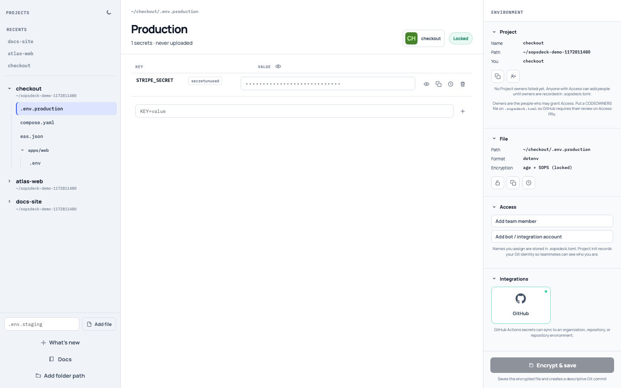Collapse the apps/web folder
The width and height of the screenshot is (621, 388).
coord(22,150)
